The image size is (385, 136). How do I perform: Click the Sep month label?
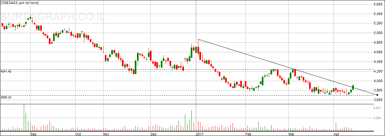tap(34, 134)
